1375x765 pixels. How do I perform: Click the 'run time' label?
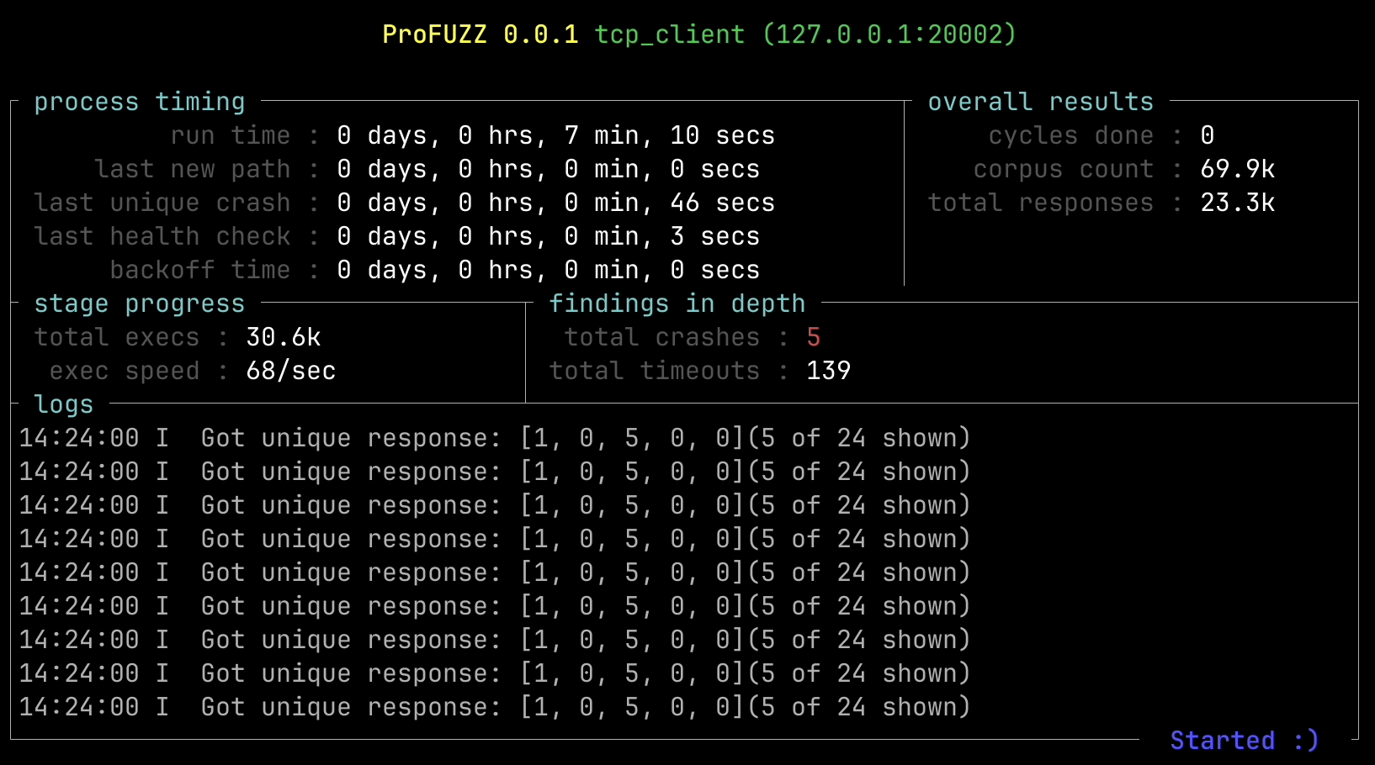pyautogui.click(x=231, y=135)
